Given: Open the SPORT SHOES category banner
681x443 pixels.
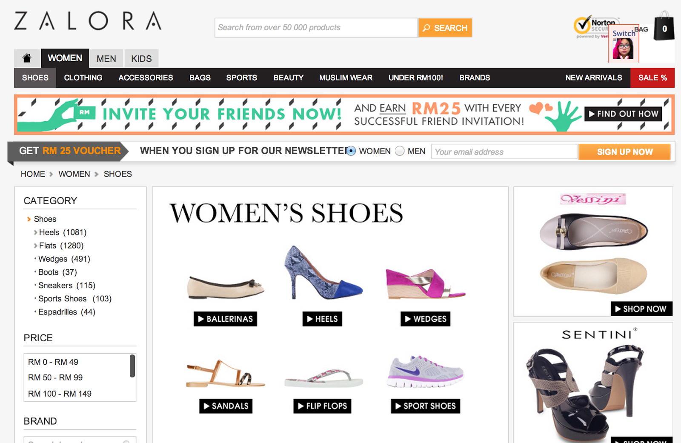Looking at the screenshot, I should [425, 406].
